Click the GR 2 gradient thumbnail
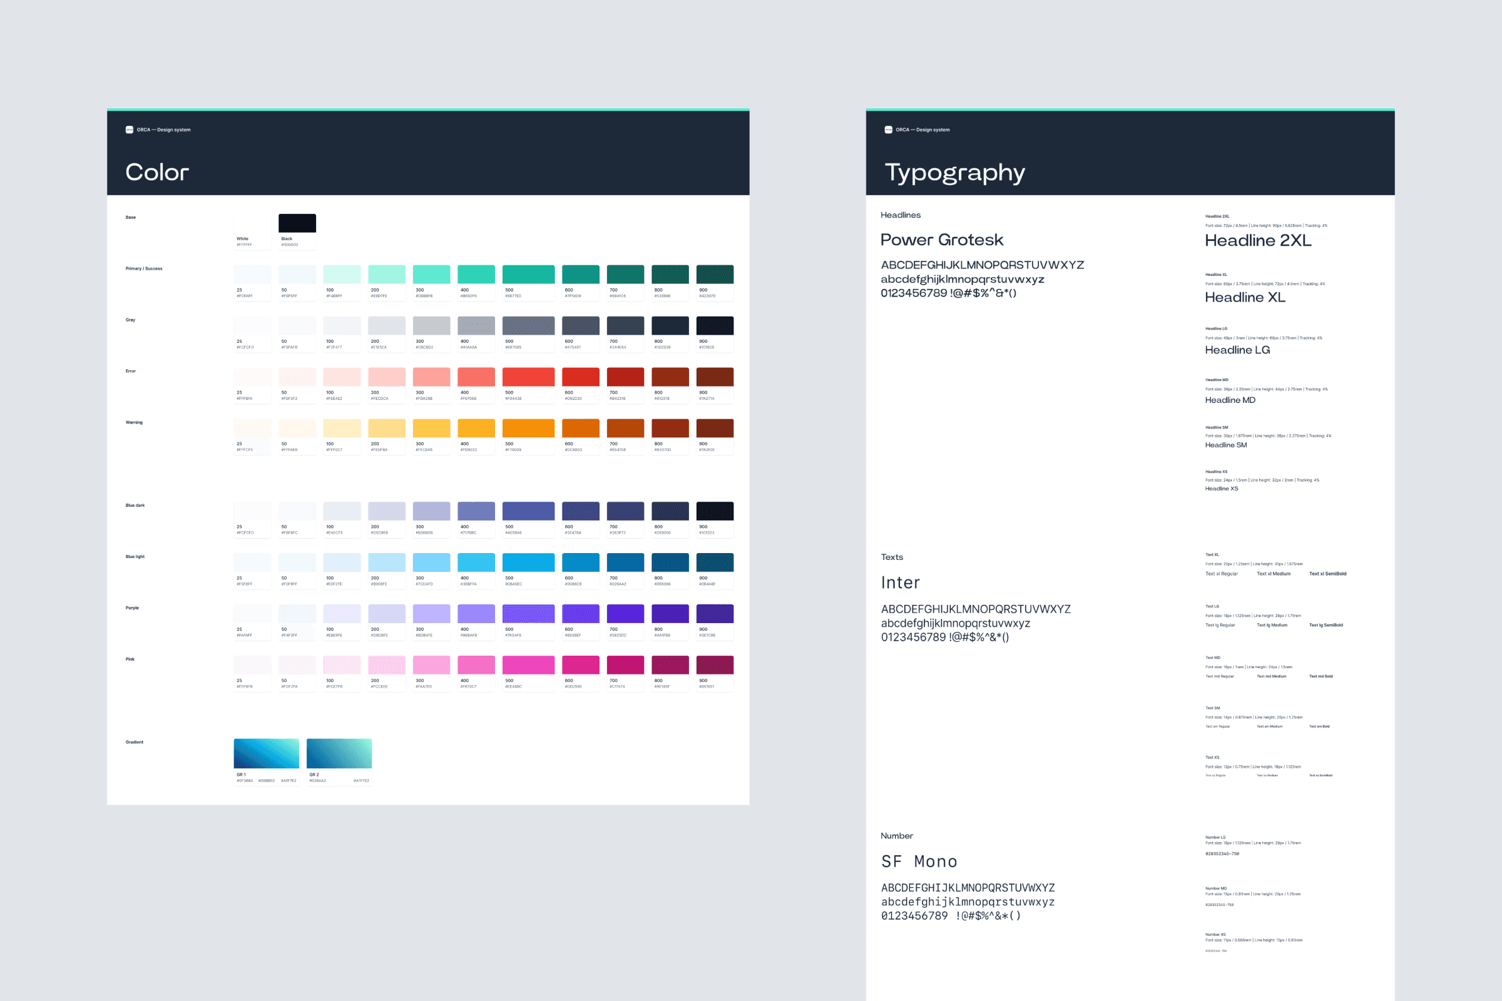This screenshot has width=1502, height=1001. (x=339, y=753)
